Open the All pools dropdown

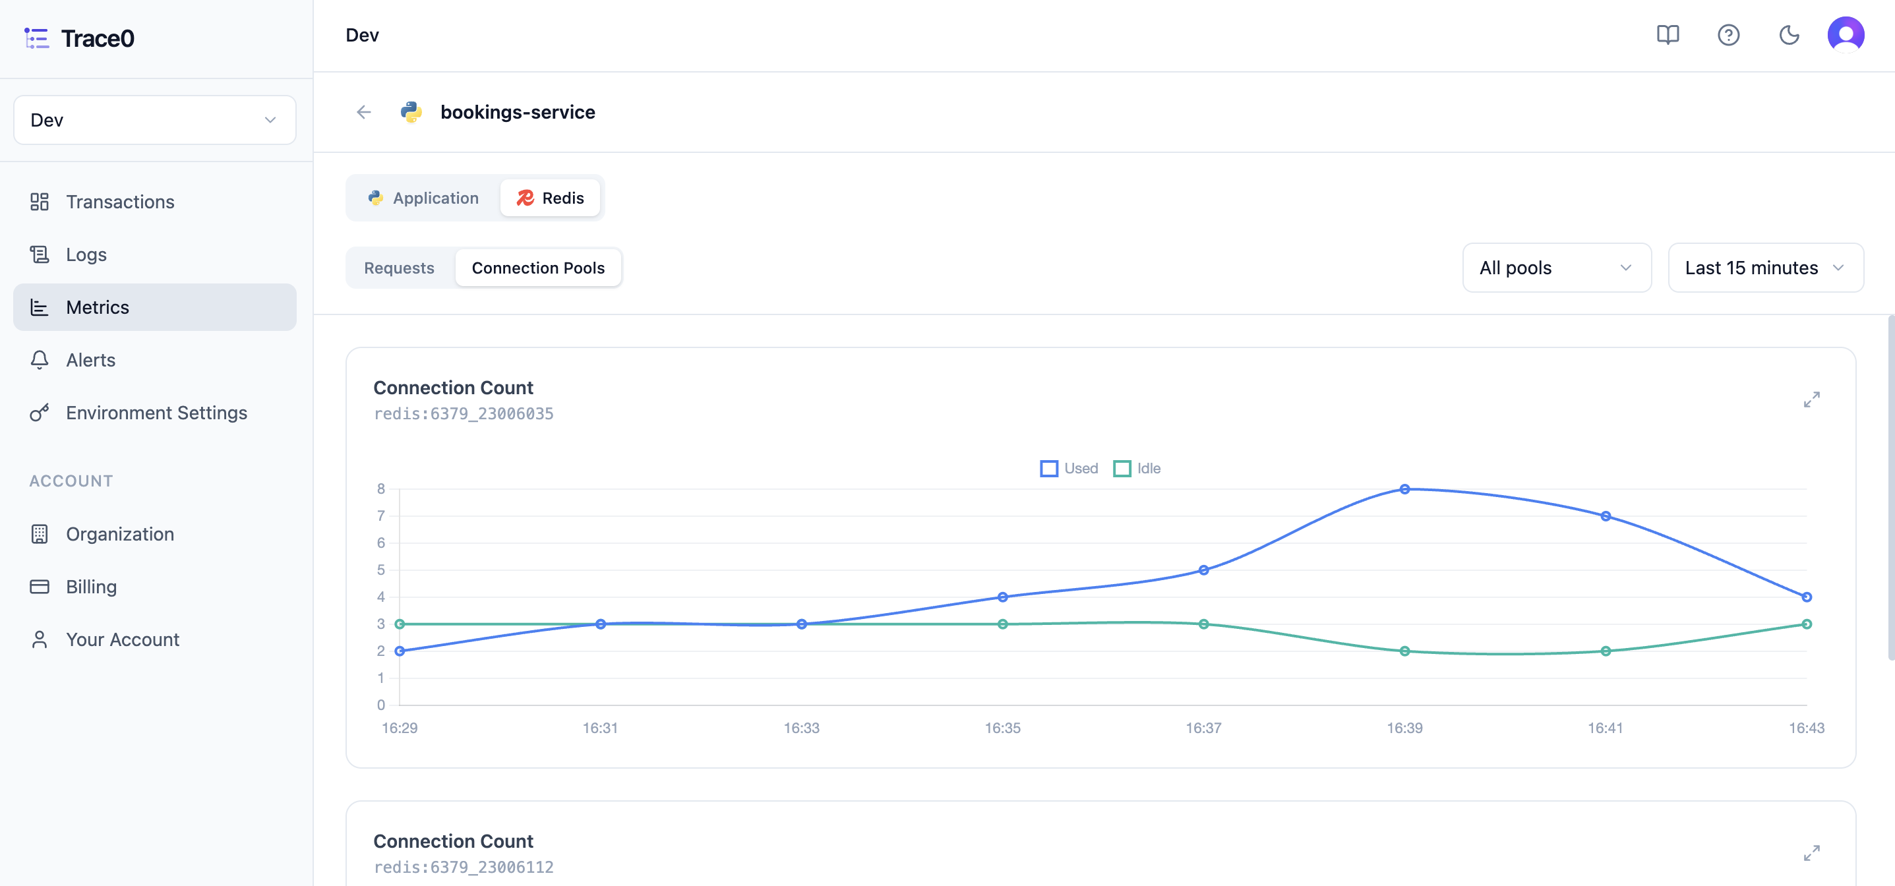point(1557,268)
